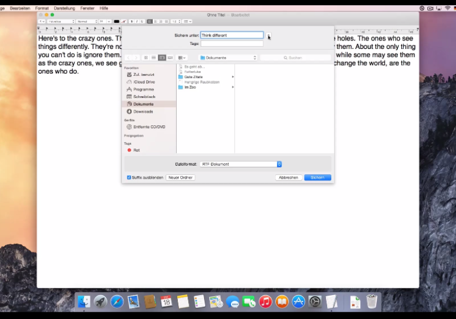The height and width of the screenshot is (319, 456).
Task: Toggle italic formatting button
Action: pos(137,22)
